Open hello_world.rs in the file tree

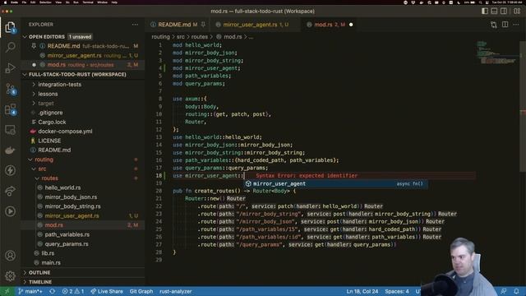(x=62, y=187)
